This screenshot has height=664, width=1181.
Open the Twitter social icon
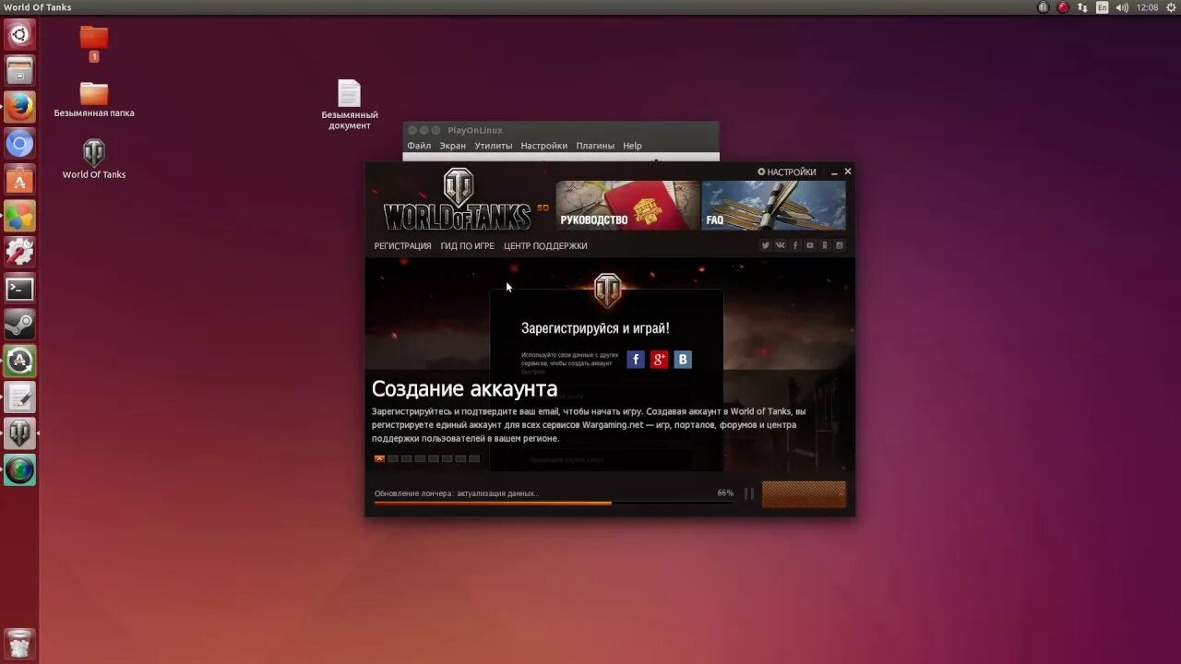click(765, 245)
